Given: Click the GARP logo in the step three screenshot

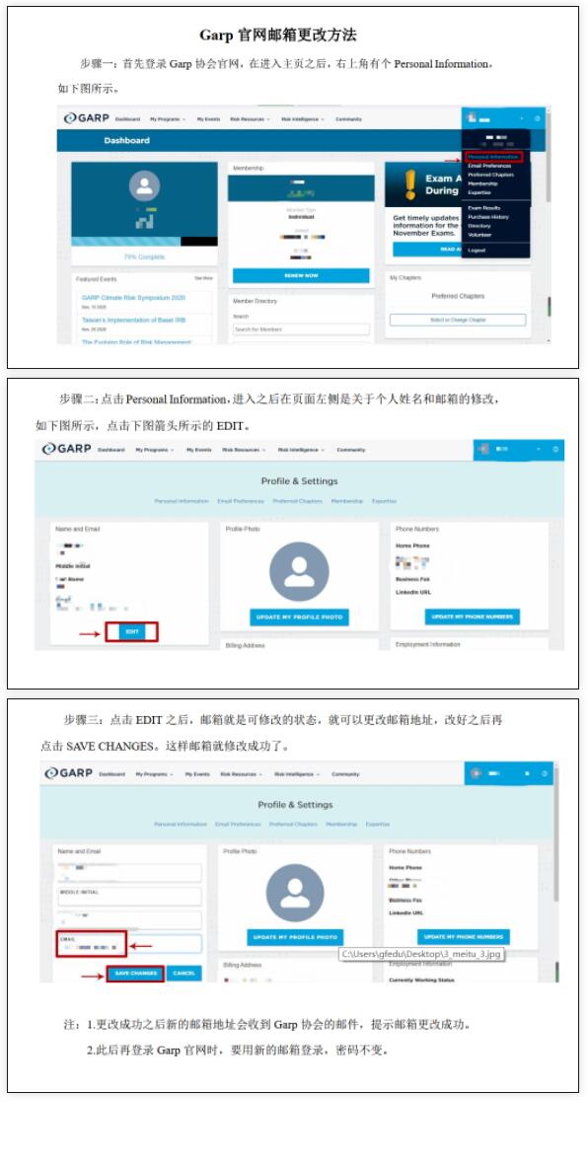Looking at the screenshot, I should (68, 773).
